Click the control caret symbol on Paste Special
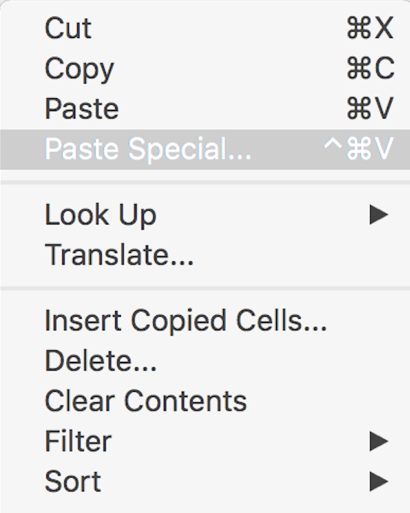Image resolution: width=410 pixels, height=513 pixels. pos(332,145)
